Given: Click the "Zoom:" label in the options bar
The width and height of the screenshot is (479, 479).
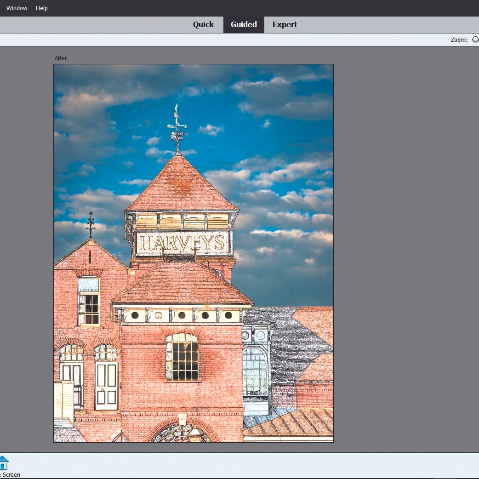Looking at the screenshot, I should [459, 40].
